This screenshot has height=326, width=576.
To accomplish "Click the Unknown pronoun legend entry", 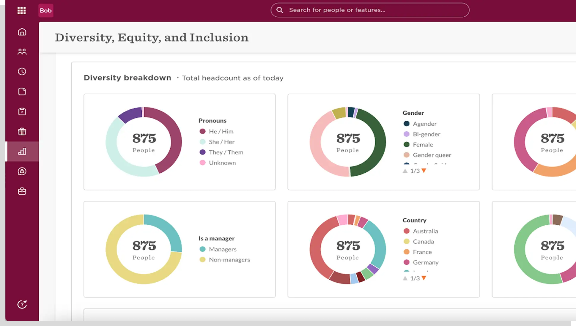I will [218, 163].
